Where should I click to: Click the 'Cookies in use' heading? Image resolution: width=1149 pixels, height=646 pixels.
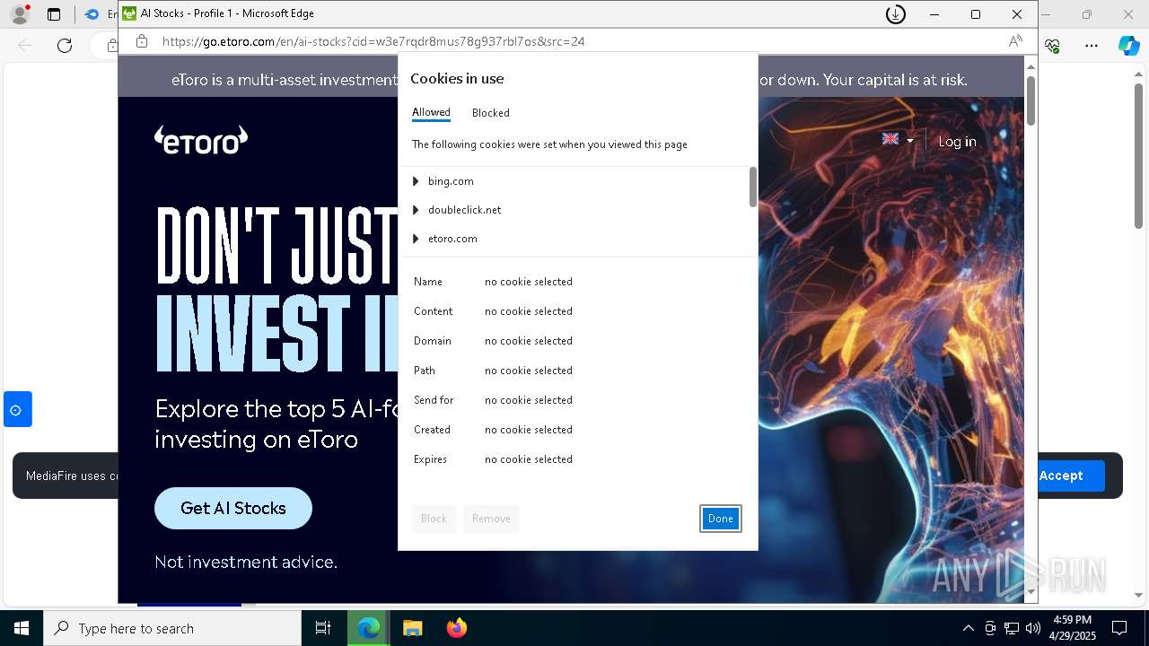[x=457, y=79]
